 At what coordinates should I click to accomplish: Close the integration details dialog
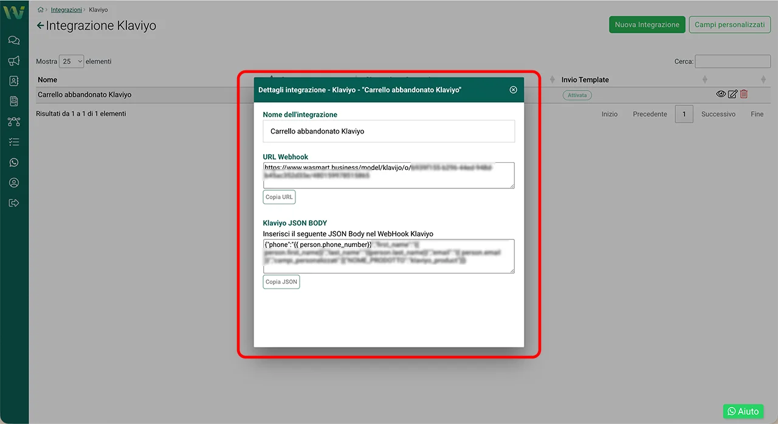pos(513,90)
